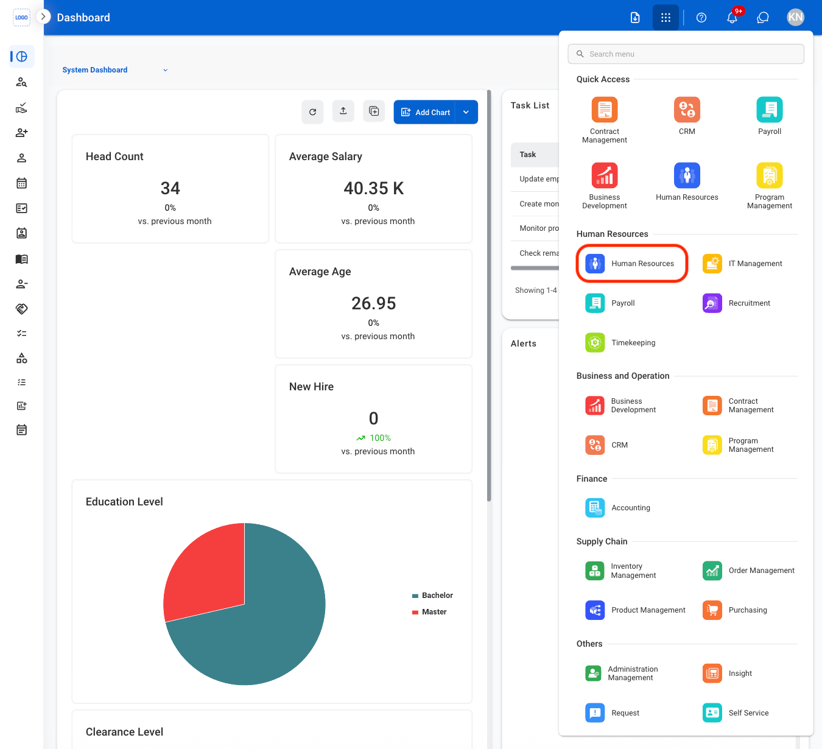Click the dashboard vertical scrollbar
The height and width of the screenshot is (749, 822).
tap(489, 295)
